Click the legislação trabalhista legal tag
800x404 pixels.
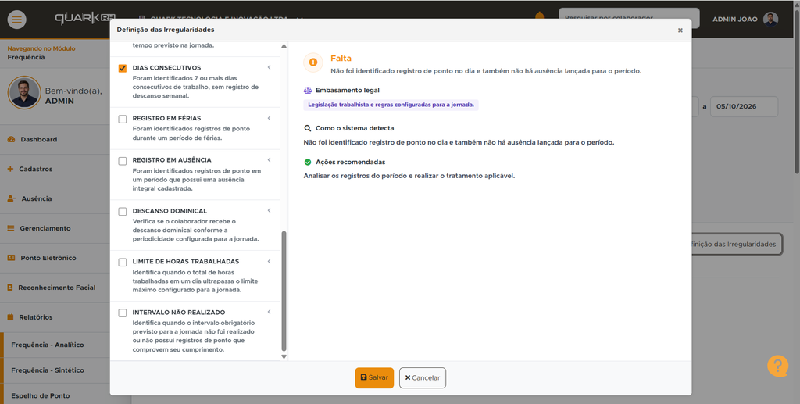pyautogui.click(x=391, y=105)
